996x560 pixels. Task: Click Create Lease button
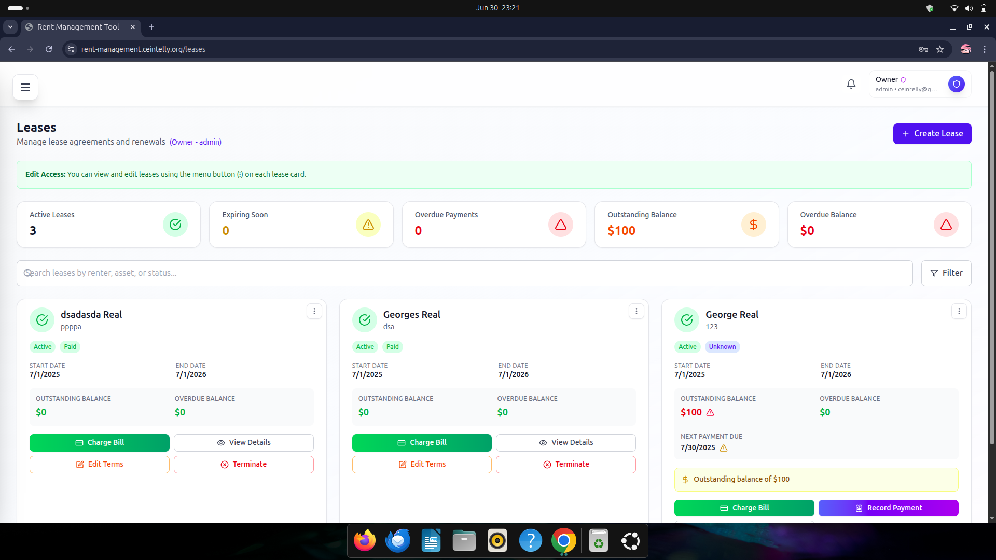[932, 134]
